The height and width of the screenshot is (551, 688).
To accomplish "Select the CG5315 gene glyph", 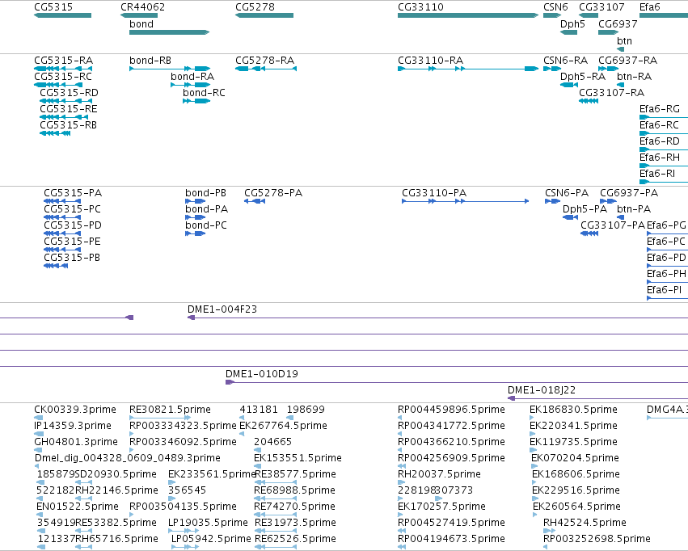I will [63, 15].
